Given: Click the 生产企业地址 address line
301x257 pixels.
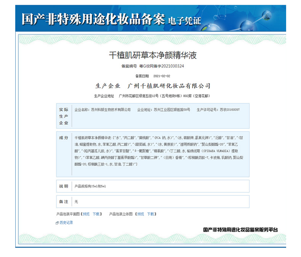Looking at the screenshot, I should point(152,96).
